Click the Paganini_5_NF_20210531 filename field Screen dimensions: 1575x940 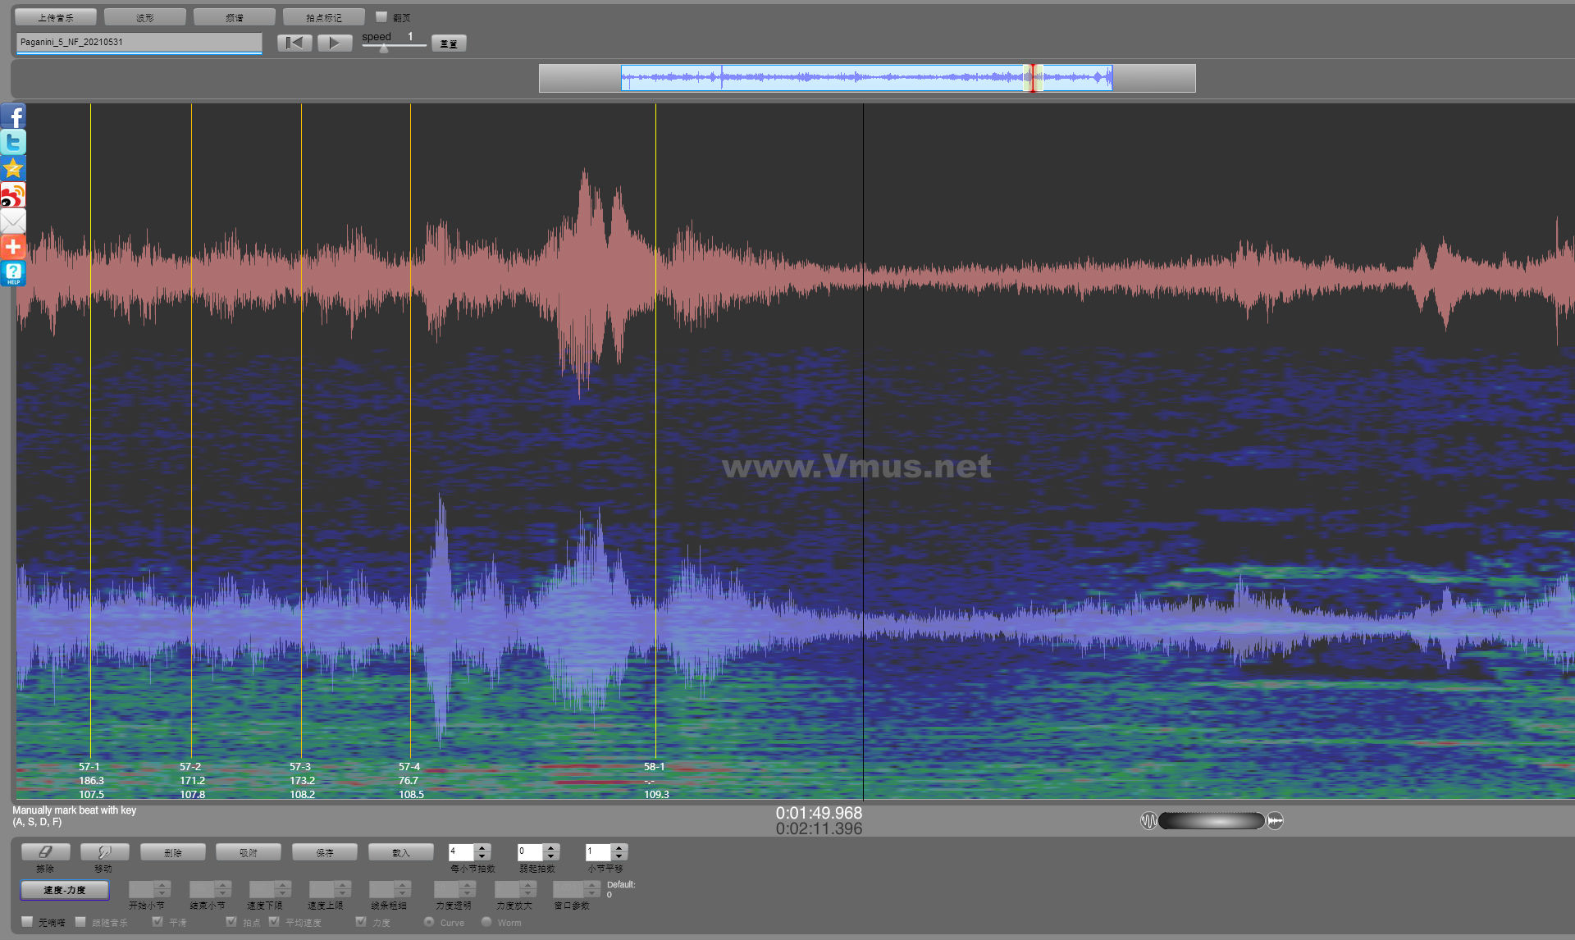139,42
